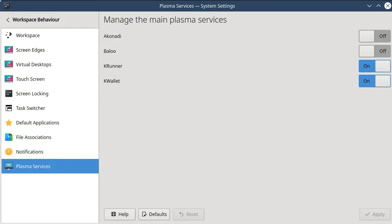Go to Screen Edges settings
392x224 pixels.
(x=50, y=50)
